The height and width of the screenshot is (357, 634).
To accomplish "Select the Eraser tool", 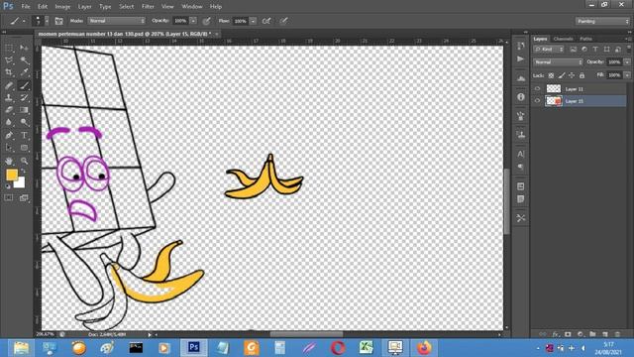I will point(9,110).
